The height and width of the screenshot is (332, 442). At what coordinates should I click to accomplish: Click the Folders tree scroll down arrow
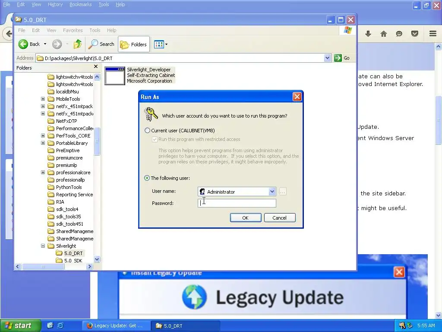point(97,259)
